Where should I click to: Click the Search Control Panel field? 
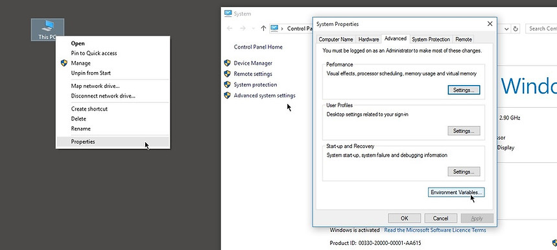(541, 29)
